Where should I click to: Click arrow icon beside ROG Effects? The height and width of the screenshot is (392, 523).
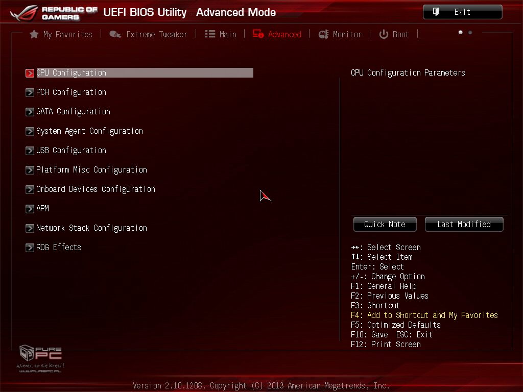[x=30, y=248]
